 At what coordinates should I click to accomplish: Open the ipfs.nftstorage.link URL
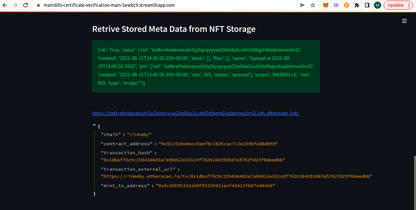coord(196,113)
